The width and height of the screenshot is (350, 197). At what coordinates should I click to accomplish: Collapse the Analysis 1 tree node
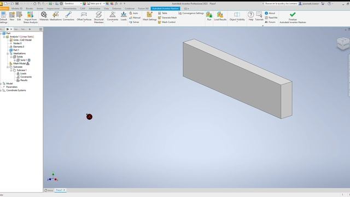4,37
